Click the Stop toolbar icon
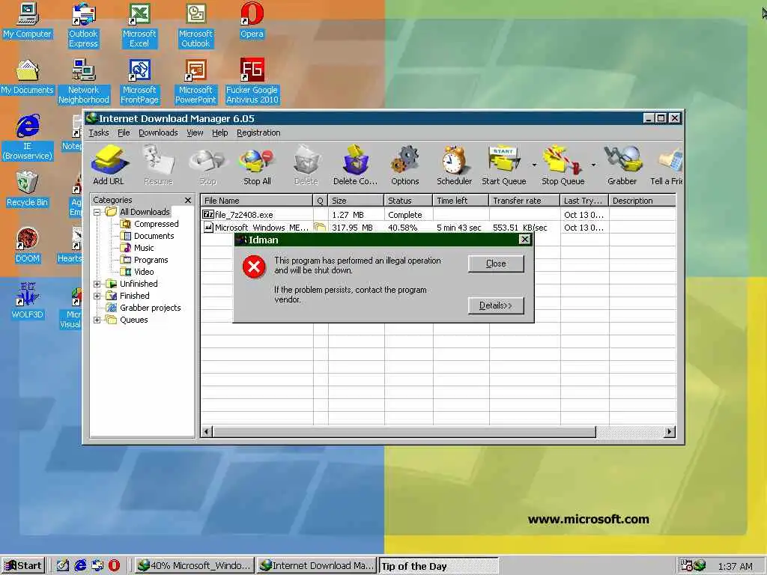The width and height of the screenshot is (767, 575). pyautogui.click(x=207, y=165)
